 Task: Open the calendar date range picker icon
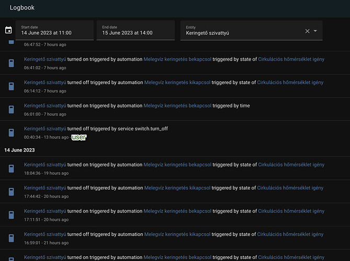(8, 30)
